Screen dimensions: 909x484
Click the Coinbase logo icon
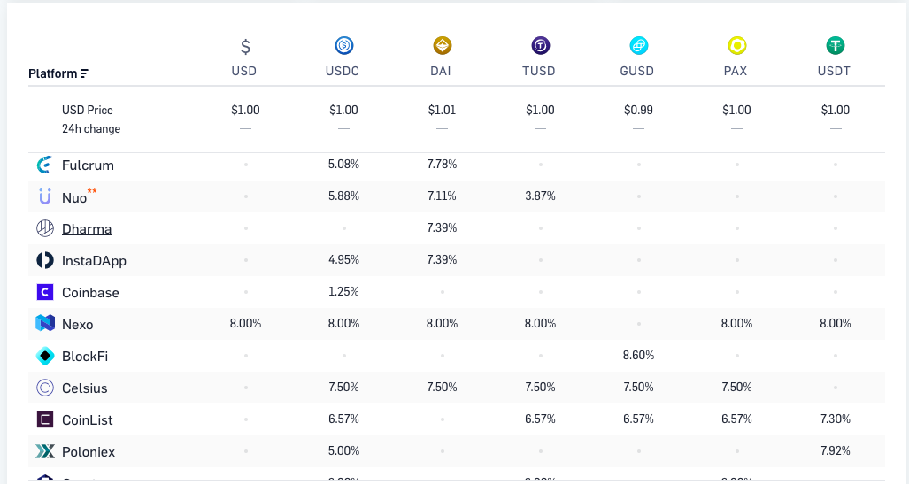pyautogui.click(x=45, y=292)
